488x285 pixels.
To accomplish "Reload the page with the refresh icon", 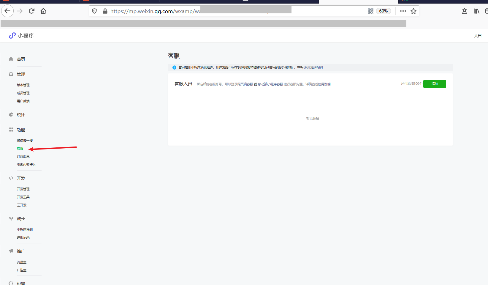I will click(31, 11).
